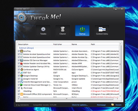Screen dimensions: 138x111
Task: Click the horizontal scrollbar left arrow
Action: (18, 99)
